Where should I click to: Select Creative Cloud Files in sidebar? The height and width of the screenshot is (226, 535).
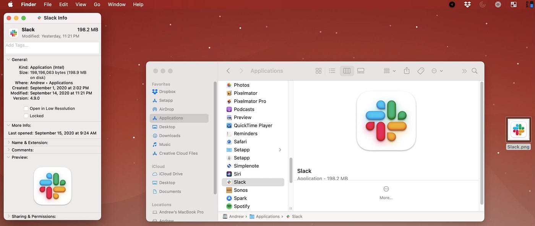coord(179,153)
